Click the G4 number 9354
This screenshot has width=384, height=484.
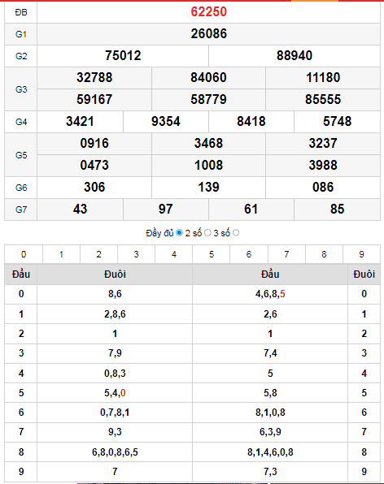(166, 121)
